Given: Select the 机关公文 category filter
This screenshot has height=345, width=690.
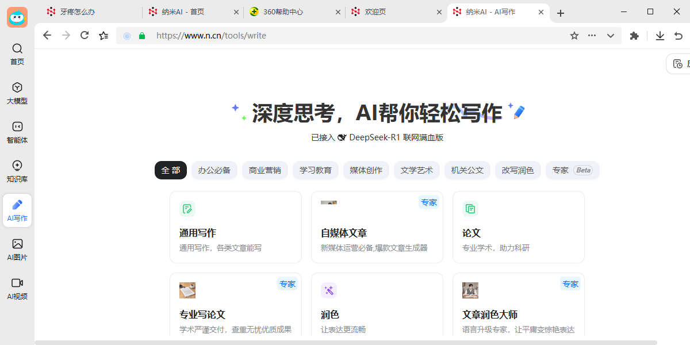Looking at the screenshot, I should (x=467, y=170).
